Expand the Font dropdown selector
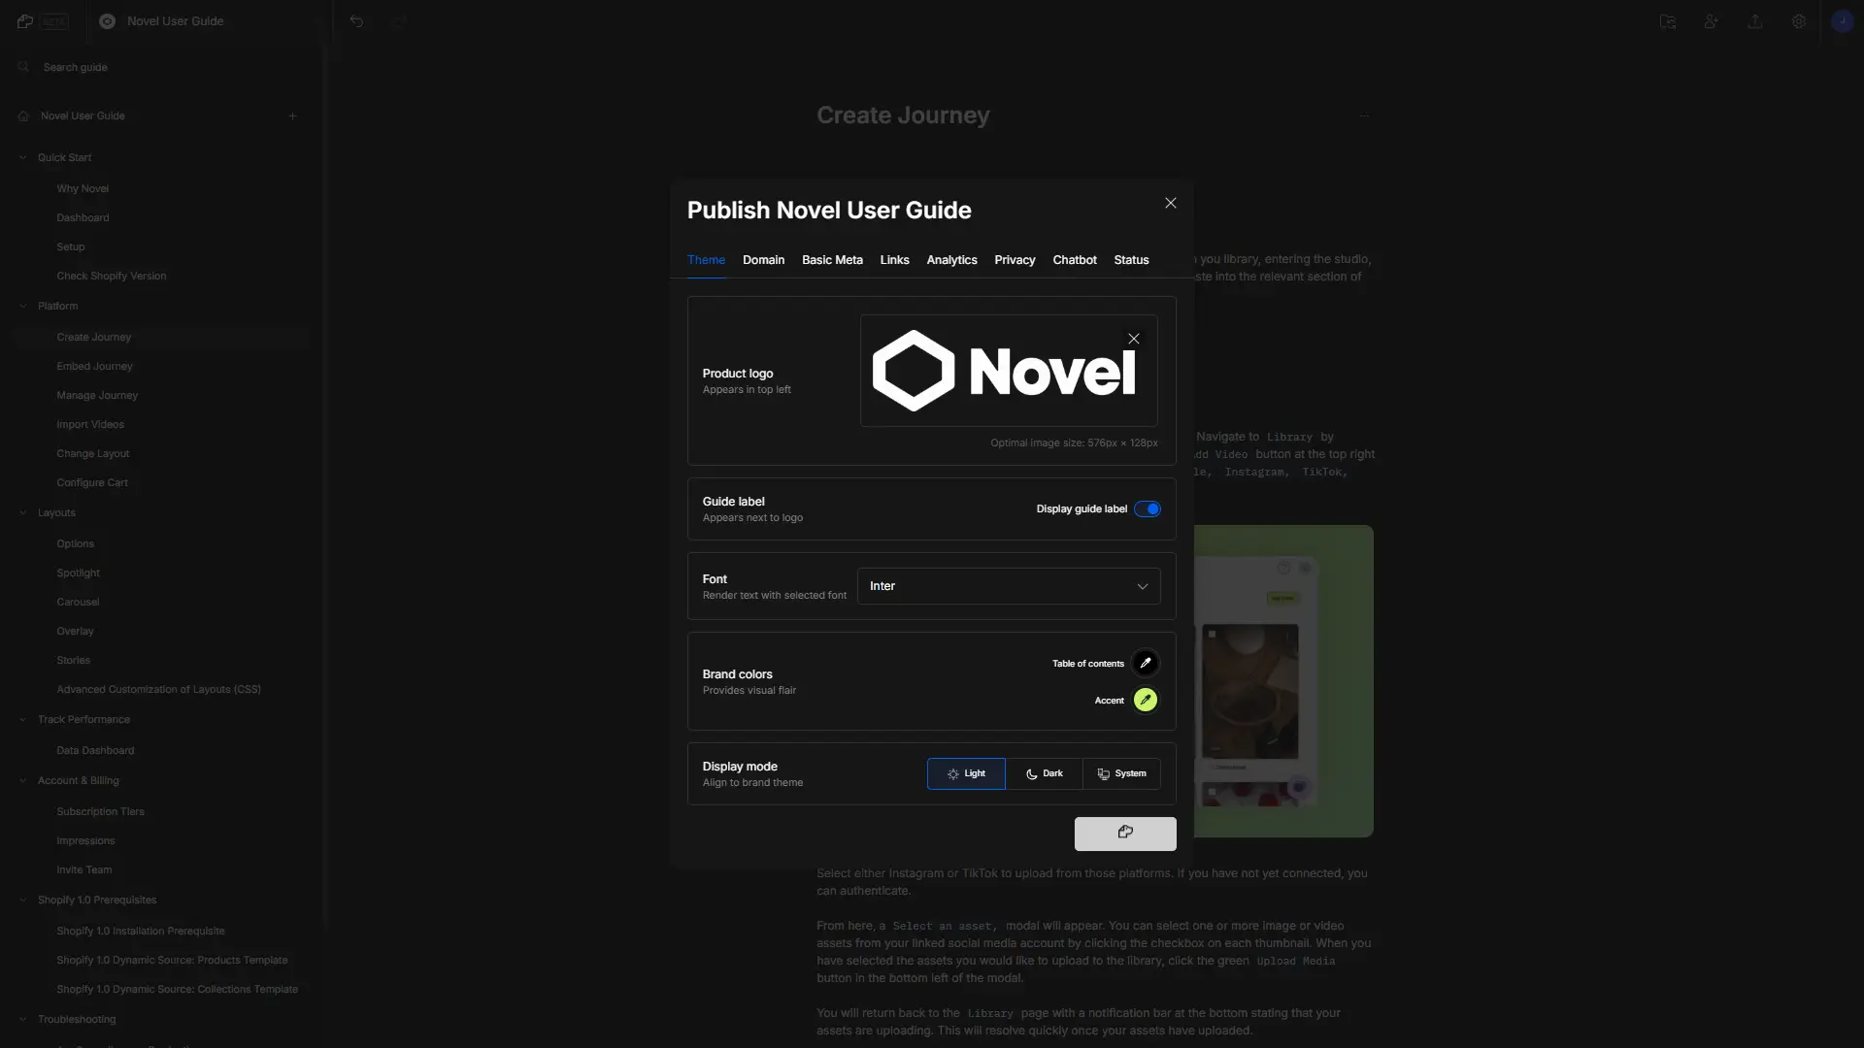The width and height of the screenshot is (1864, 1048). pos(1008,586)
